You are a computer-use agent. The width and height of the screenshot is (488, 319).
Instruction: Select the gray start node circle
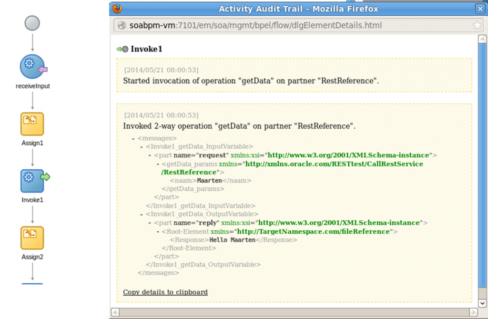pos(32,23)
